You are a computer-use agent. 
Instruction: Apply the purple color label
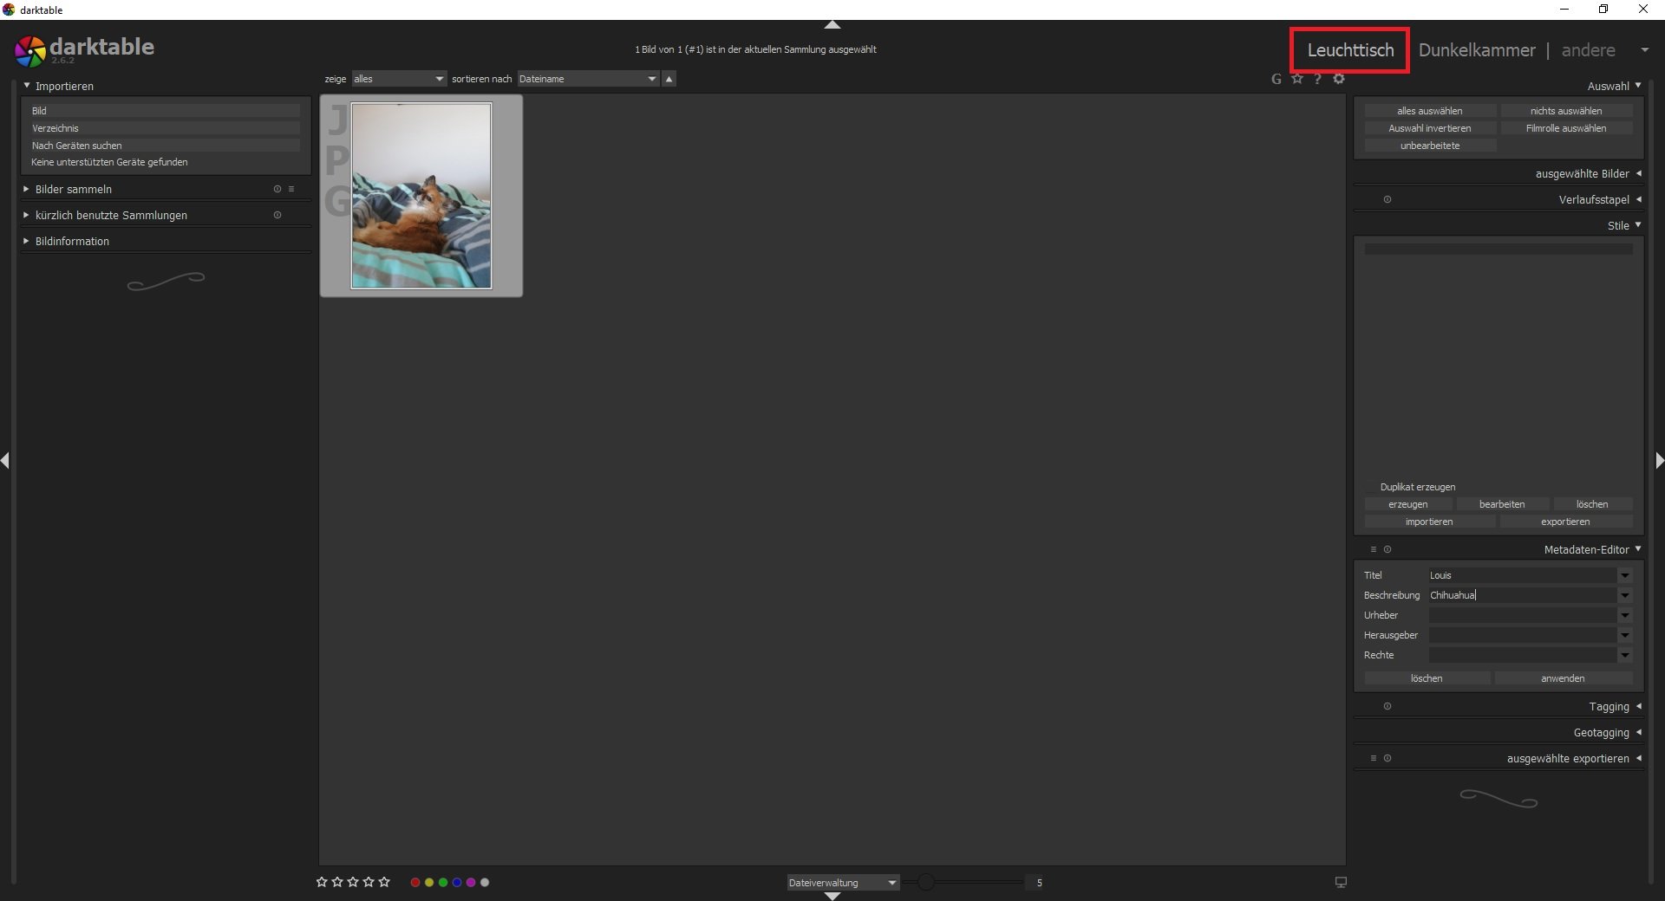pyautogui.click(x=471, y=882)
